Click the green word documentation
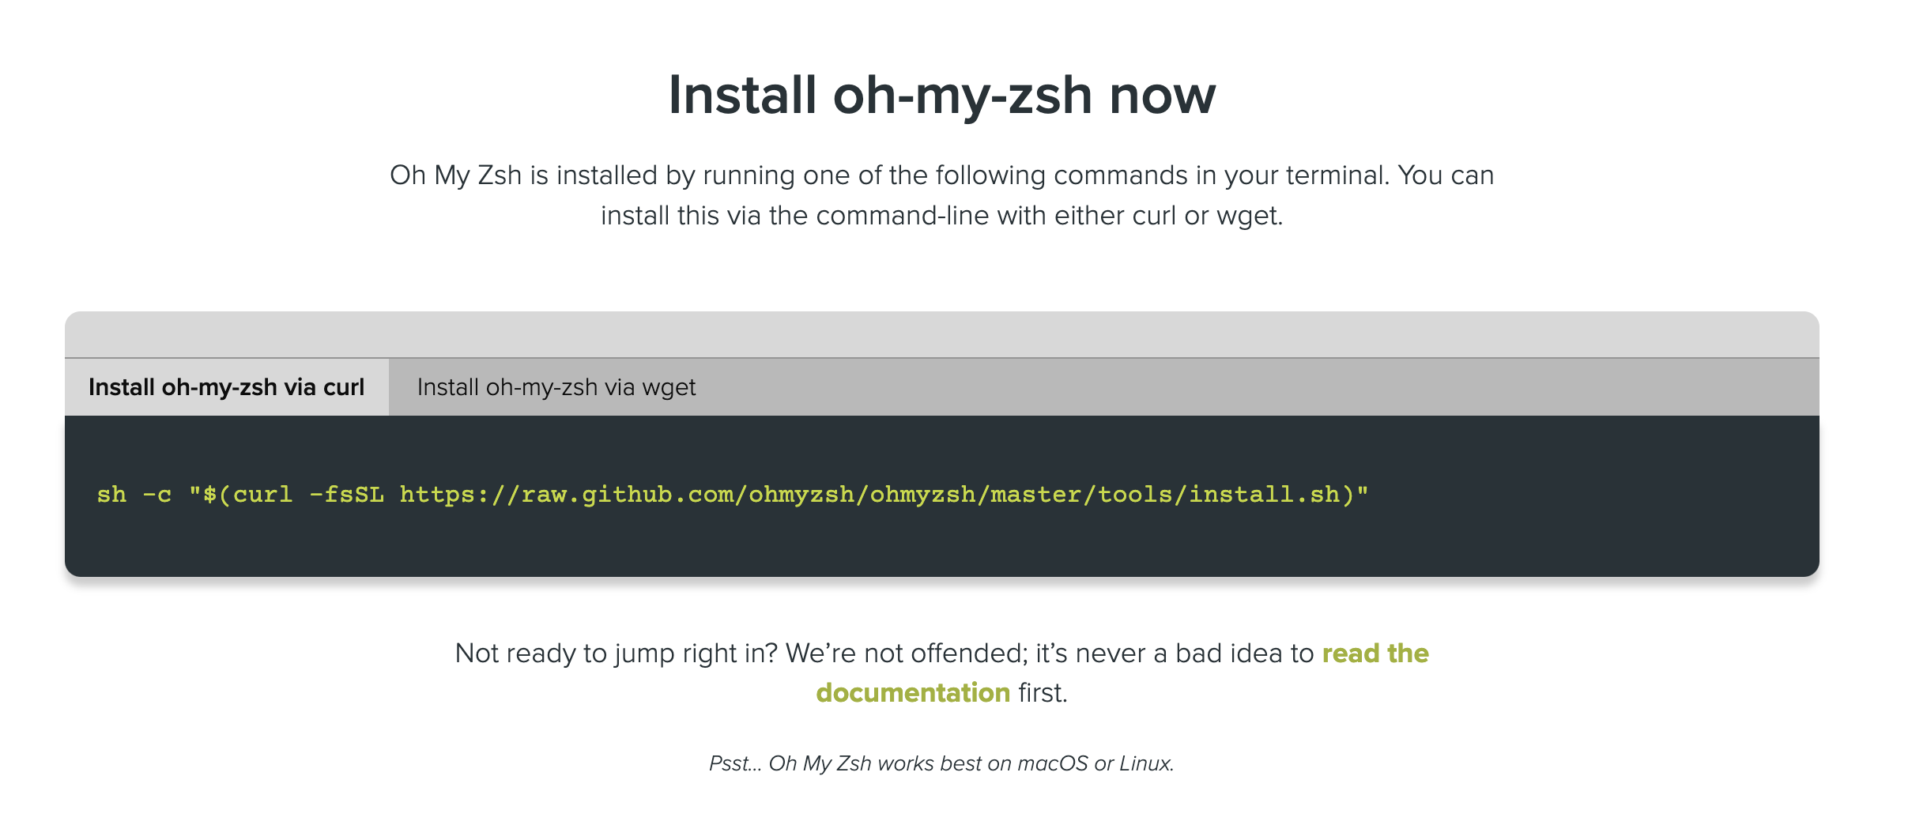The image size is (1912, 825). (913, 693)
